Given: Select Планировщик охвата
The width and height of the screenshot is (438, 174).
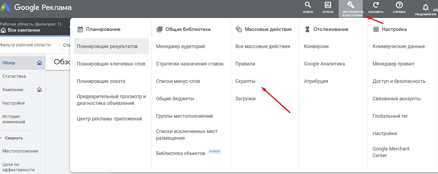Looking at the screenshot, I should pyautogui.click(x=101, y=81).
